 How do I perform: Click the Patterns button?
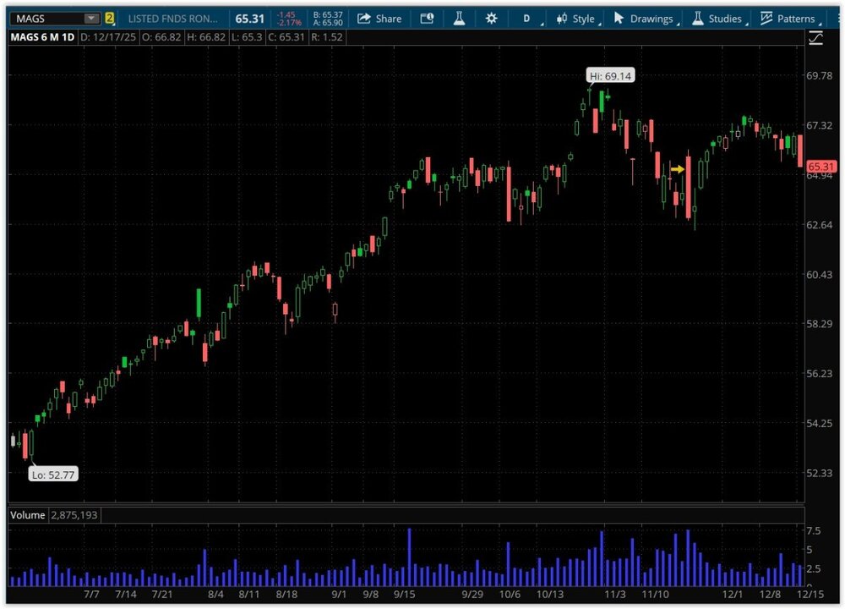[x=788, y=19]
